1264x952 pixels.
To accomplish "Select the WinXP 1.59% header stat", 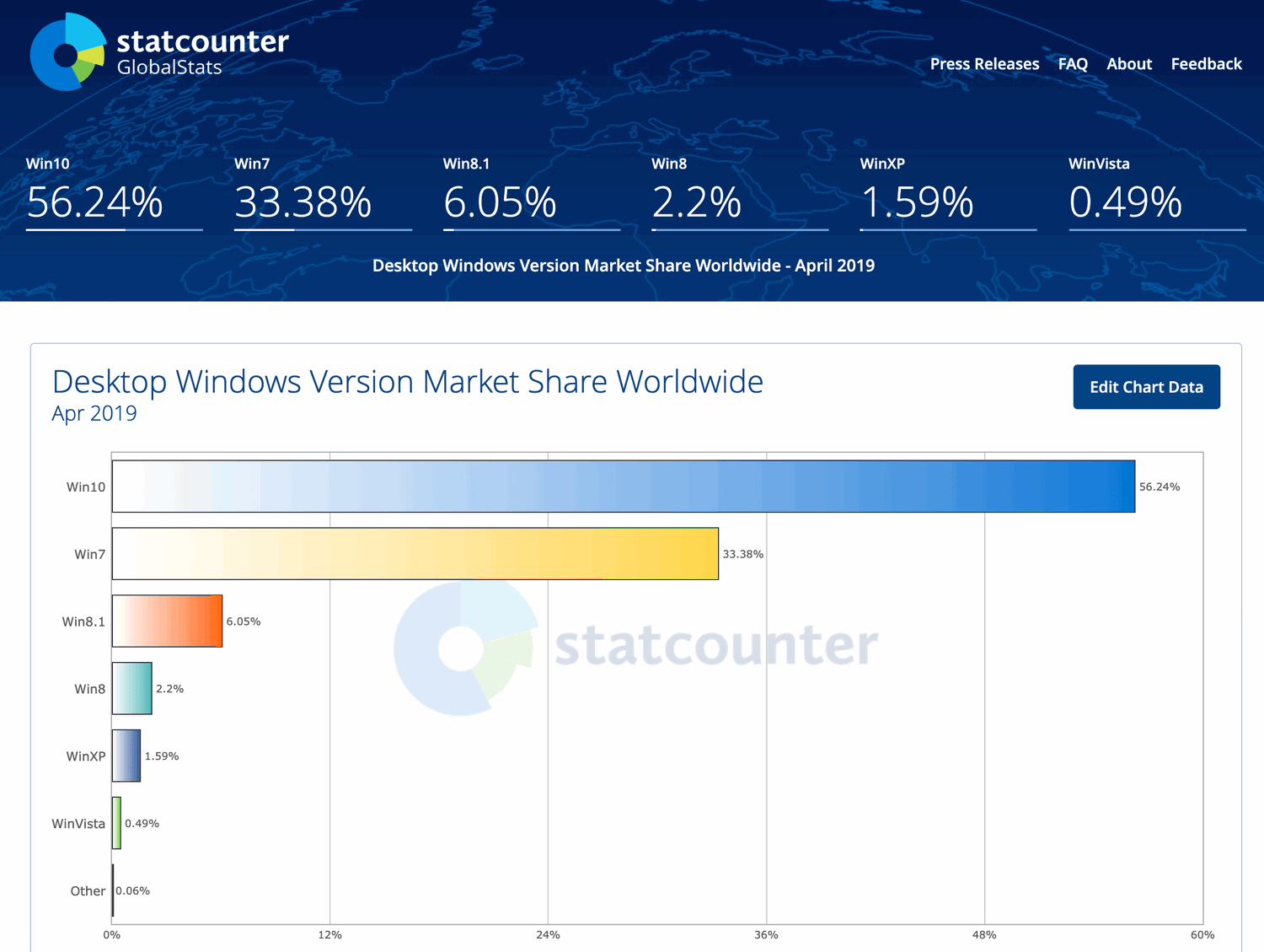I will click(917, 202).
